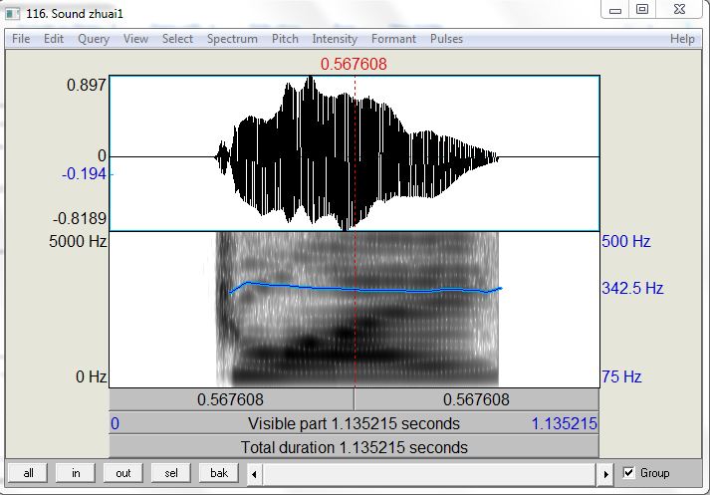Click the red cursor time 0.567608 at top
Screen dimensions: 710x495
click(354, 64)
